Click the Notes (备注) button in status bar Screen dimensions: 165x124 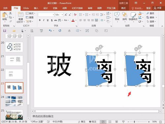point(82,122)
